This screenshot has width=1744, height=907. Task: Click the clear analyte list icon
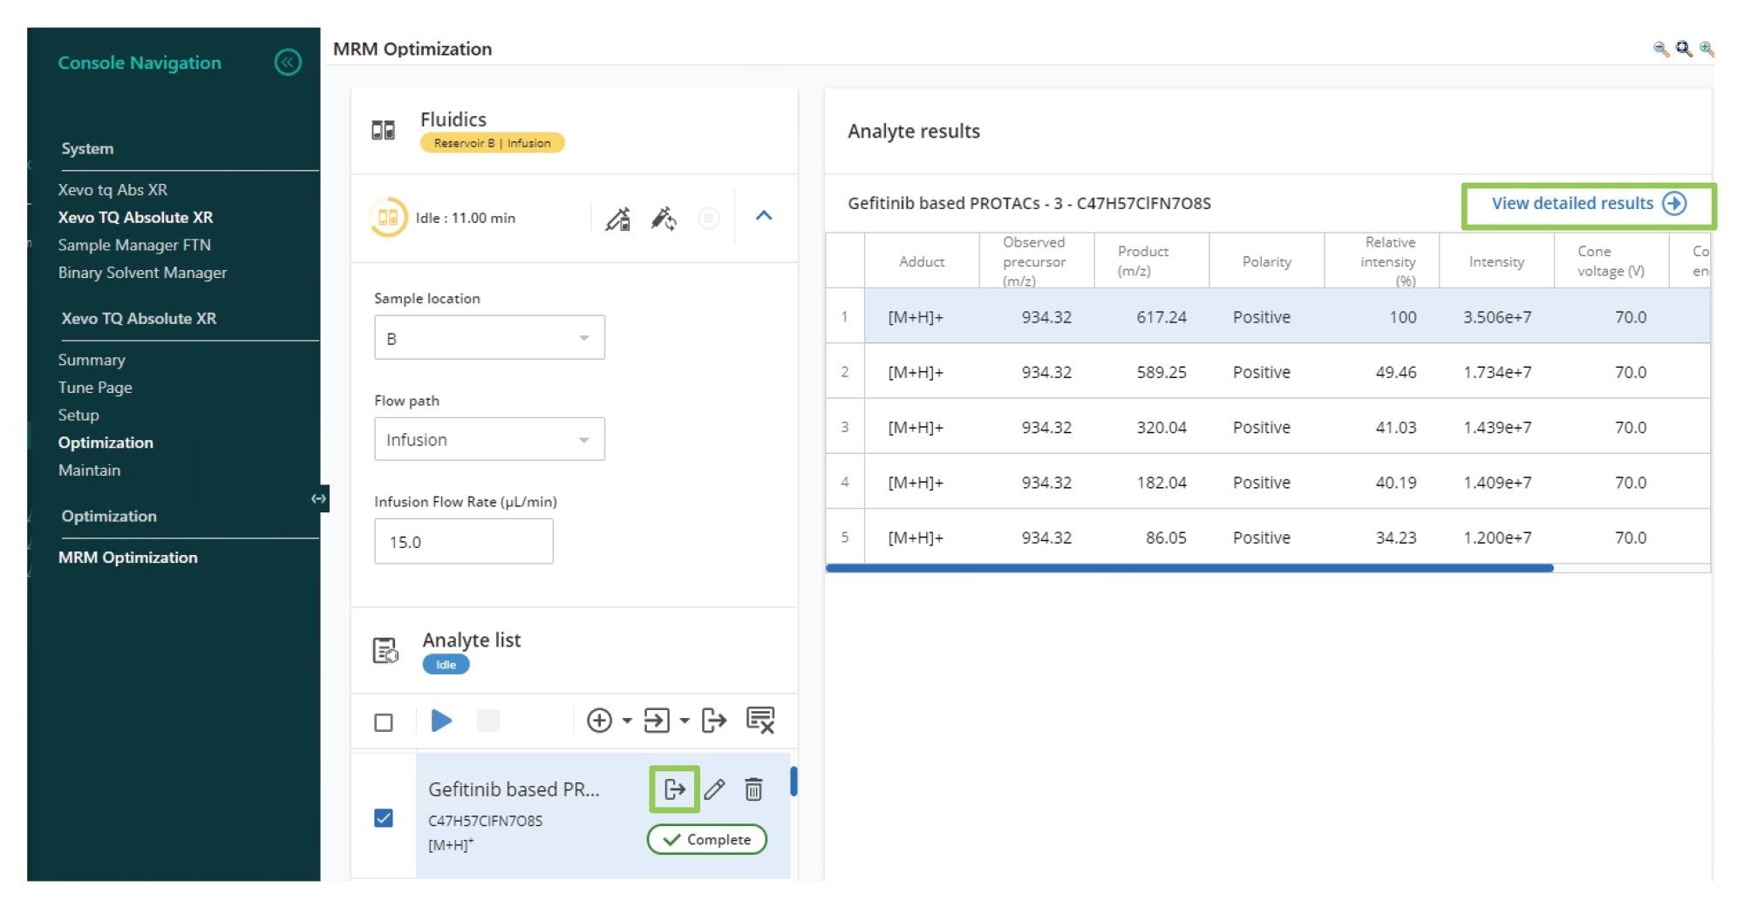760,721
